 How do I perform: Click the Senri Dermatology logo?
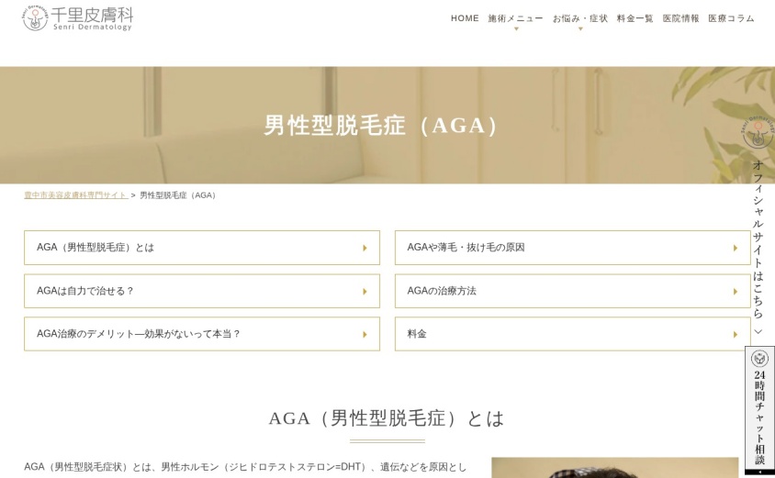[x=78, y=18]
